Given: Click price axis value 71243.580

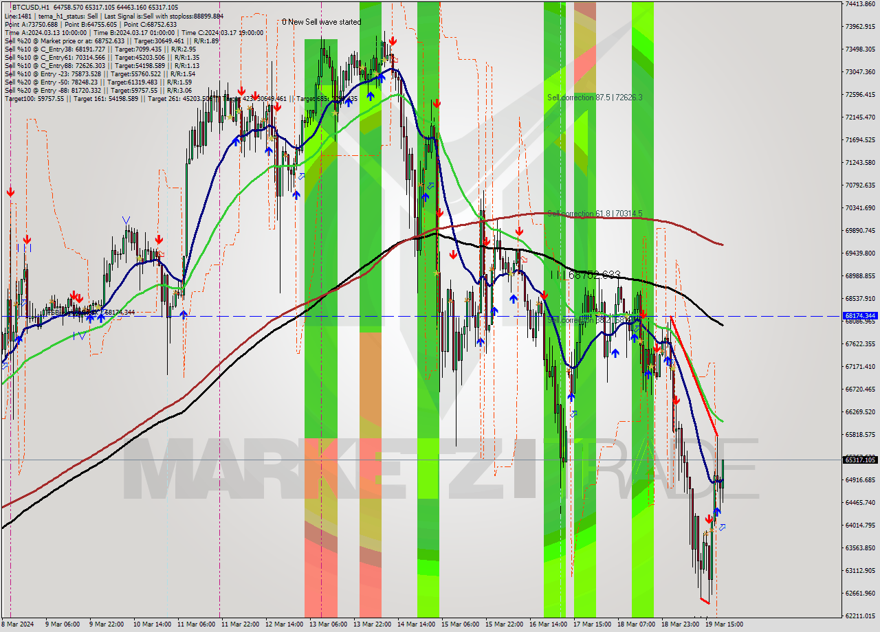Looking at the screenshot, I should 859,162.
